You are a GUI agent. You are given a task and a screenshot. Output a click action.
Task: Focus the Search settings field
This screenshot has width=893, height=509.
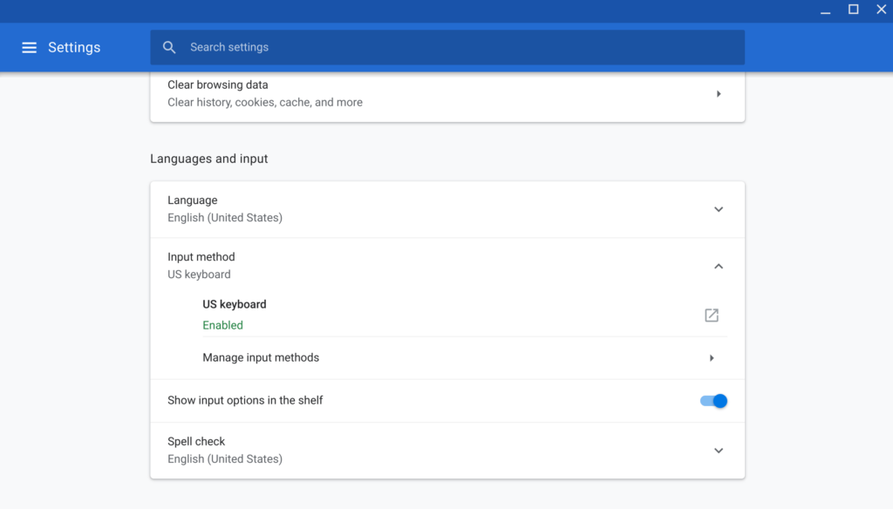point(447,47)
